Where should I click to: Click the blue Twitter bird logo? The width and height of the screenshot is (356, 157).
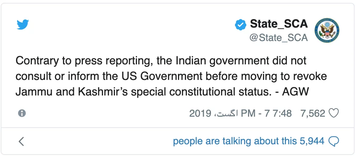pos(23,24)
